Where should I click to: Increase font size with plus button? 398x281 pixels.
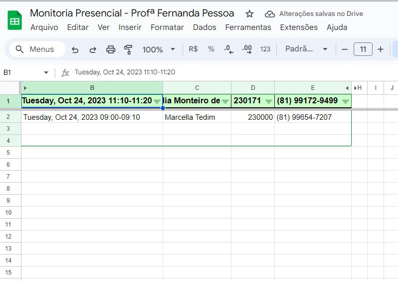pos(381,49)
